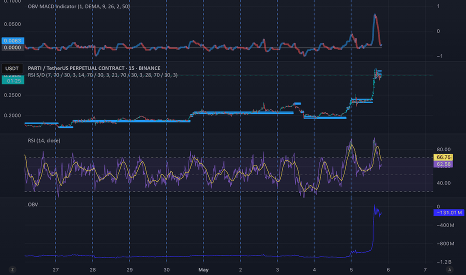466x275 pixels.
Task: Click the yellow 66.75 RSI label
Action: point(443,157)
